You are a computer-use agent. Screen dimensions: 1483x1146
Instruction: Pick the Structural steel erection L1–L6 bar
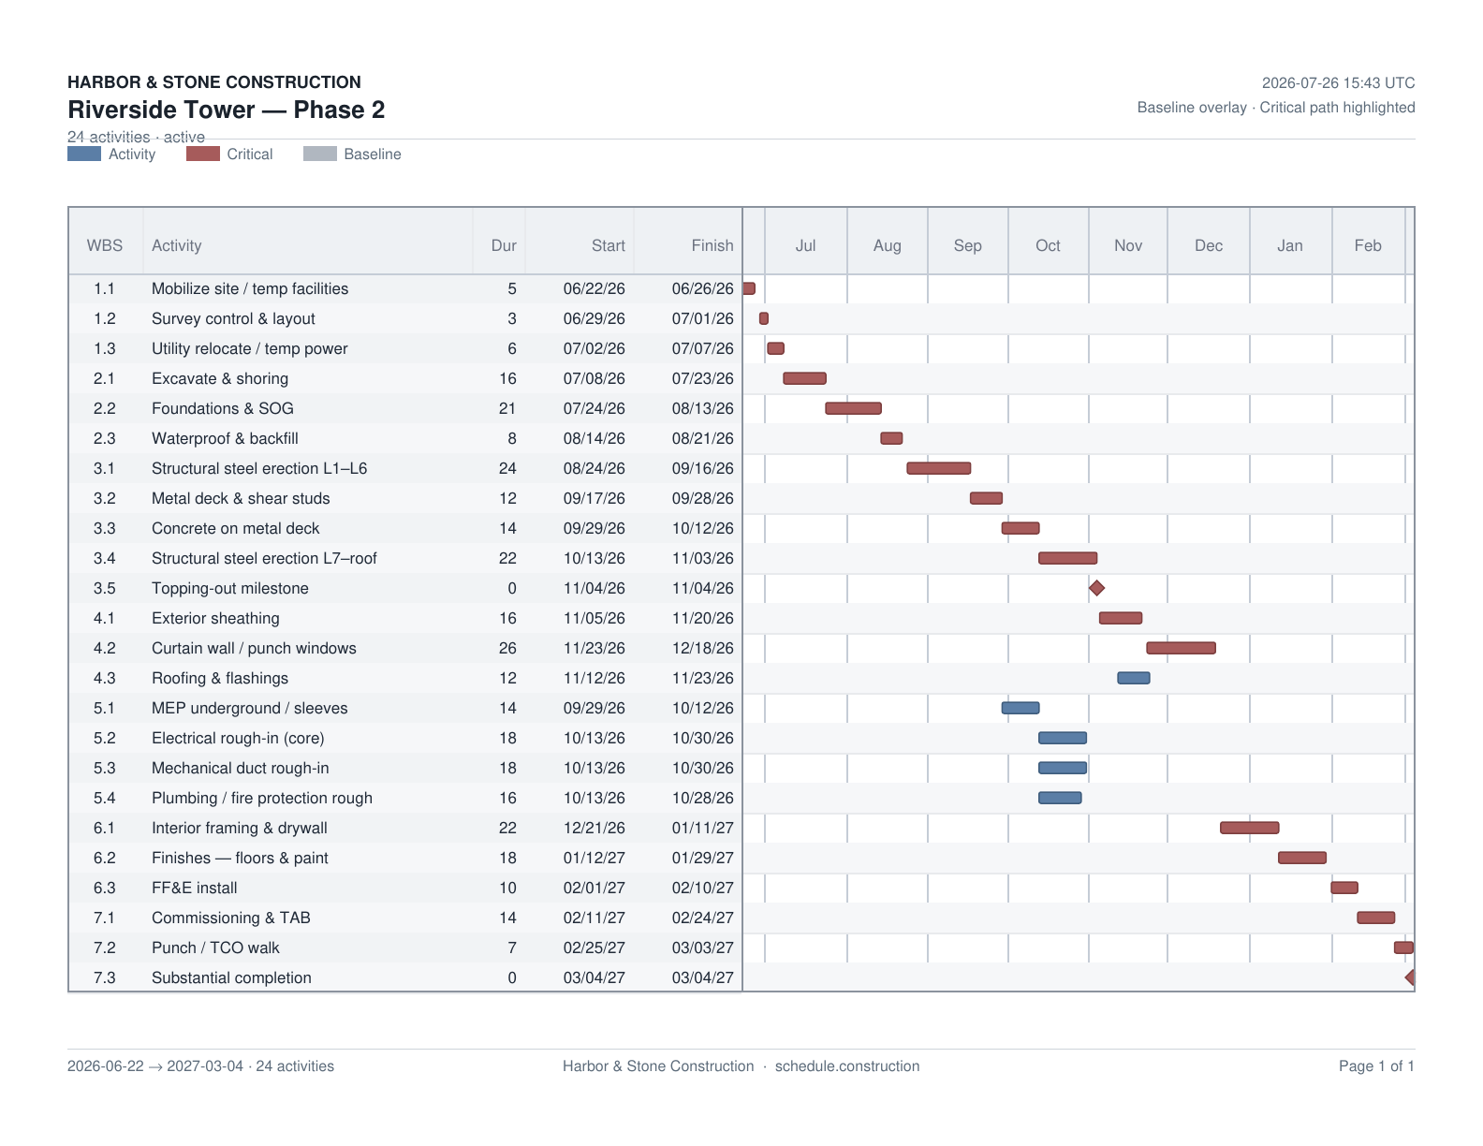pos(939,468)
